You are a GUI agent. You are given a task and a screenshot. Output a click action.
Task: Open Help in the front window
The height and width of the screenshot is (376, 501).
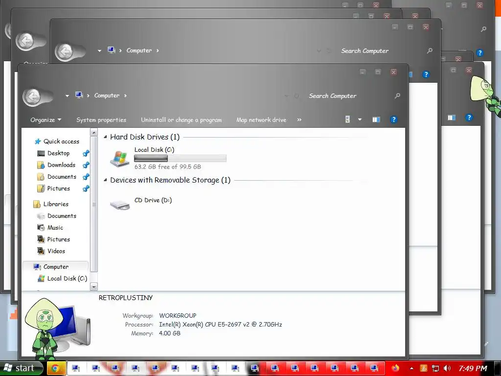coord(394,119)
